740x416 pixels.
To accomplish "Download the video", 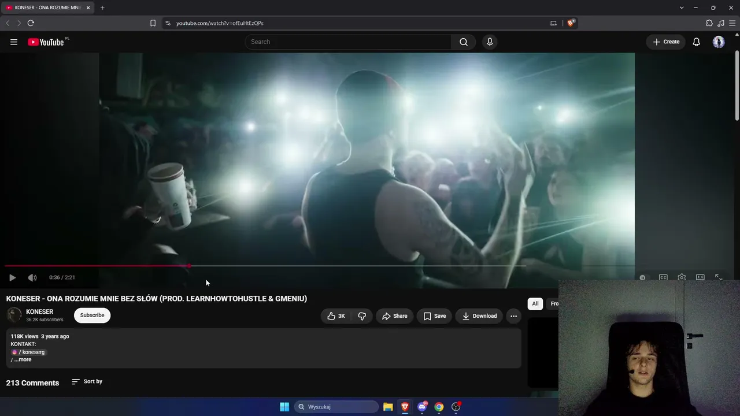I will tap(479, 316).
